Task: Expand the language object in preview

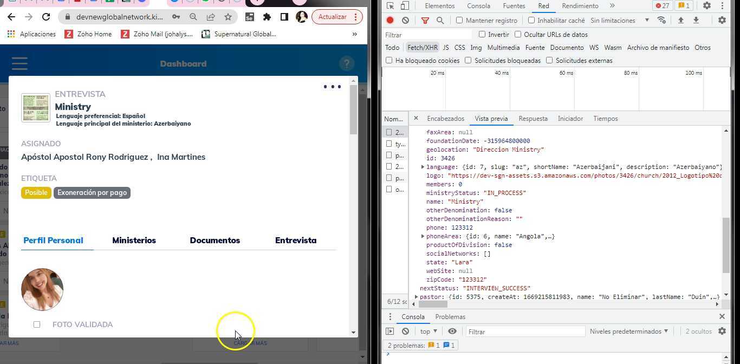Action: click(423, 167)
